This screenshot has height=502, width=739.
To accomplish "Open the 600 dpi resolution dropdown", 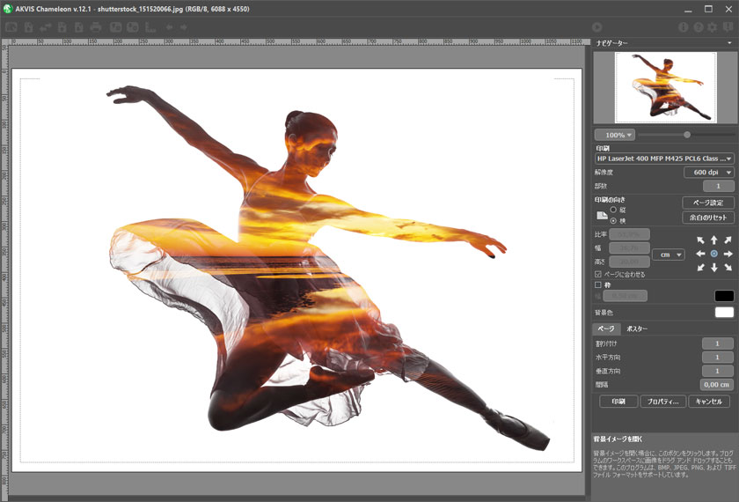I will click(x=708, y=173).
